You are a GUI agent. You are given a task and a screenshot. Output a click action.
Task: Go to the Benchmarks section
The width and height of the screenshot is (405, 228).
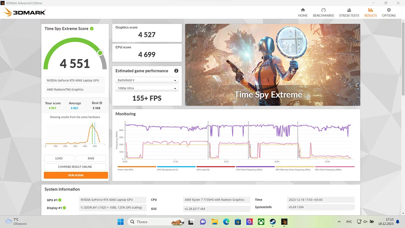323,12
